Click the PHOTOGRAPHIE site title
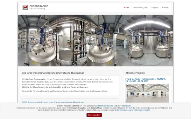 click(39, 6)
